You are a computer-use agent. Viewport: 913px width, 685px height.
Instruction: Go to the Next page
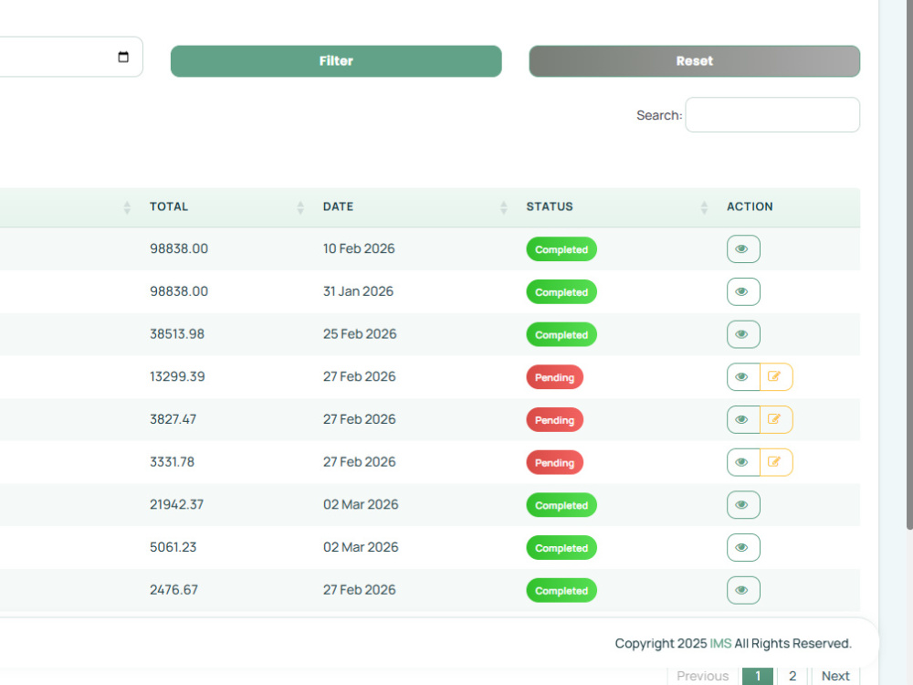point(835,676)
